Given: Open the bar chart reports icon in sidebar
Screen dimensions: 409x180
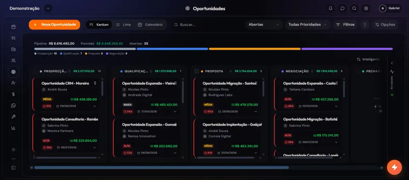Looking at the screenshot, I should [x=13, y=128].
